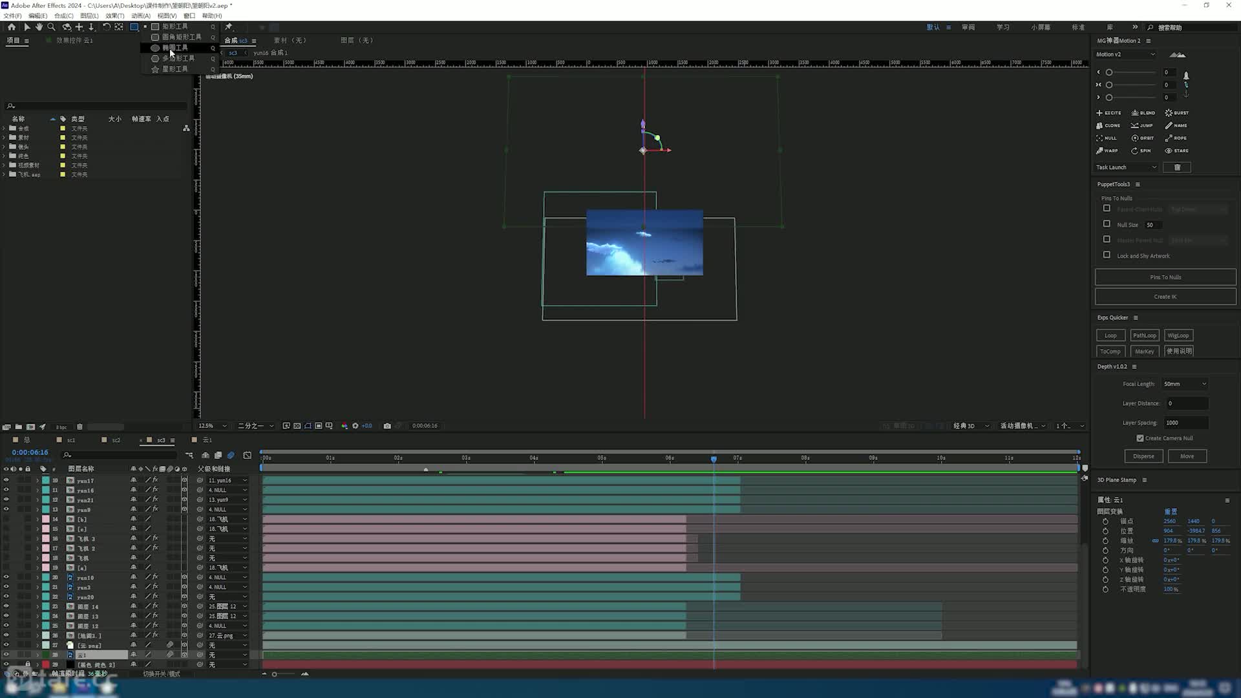Toggle the Null Size checkbox
Viewport: 1241px width, 698px height.
pos(1107,224)
